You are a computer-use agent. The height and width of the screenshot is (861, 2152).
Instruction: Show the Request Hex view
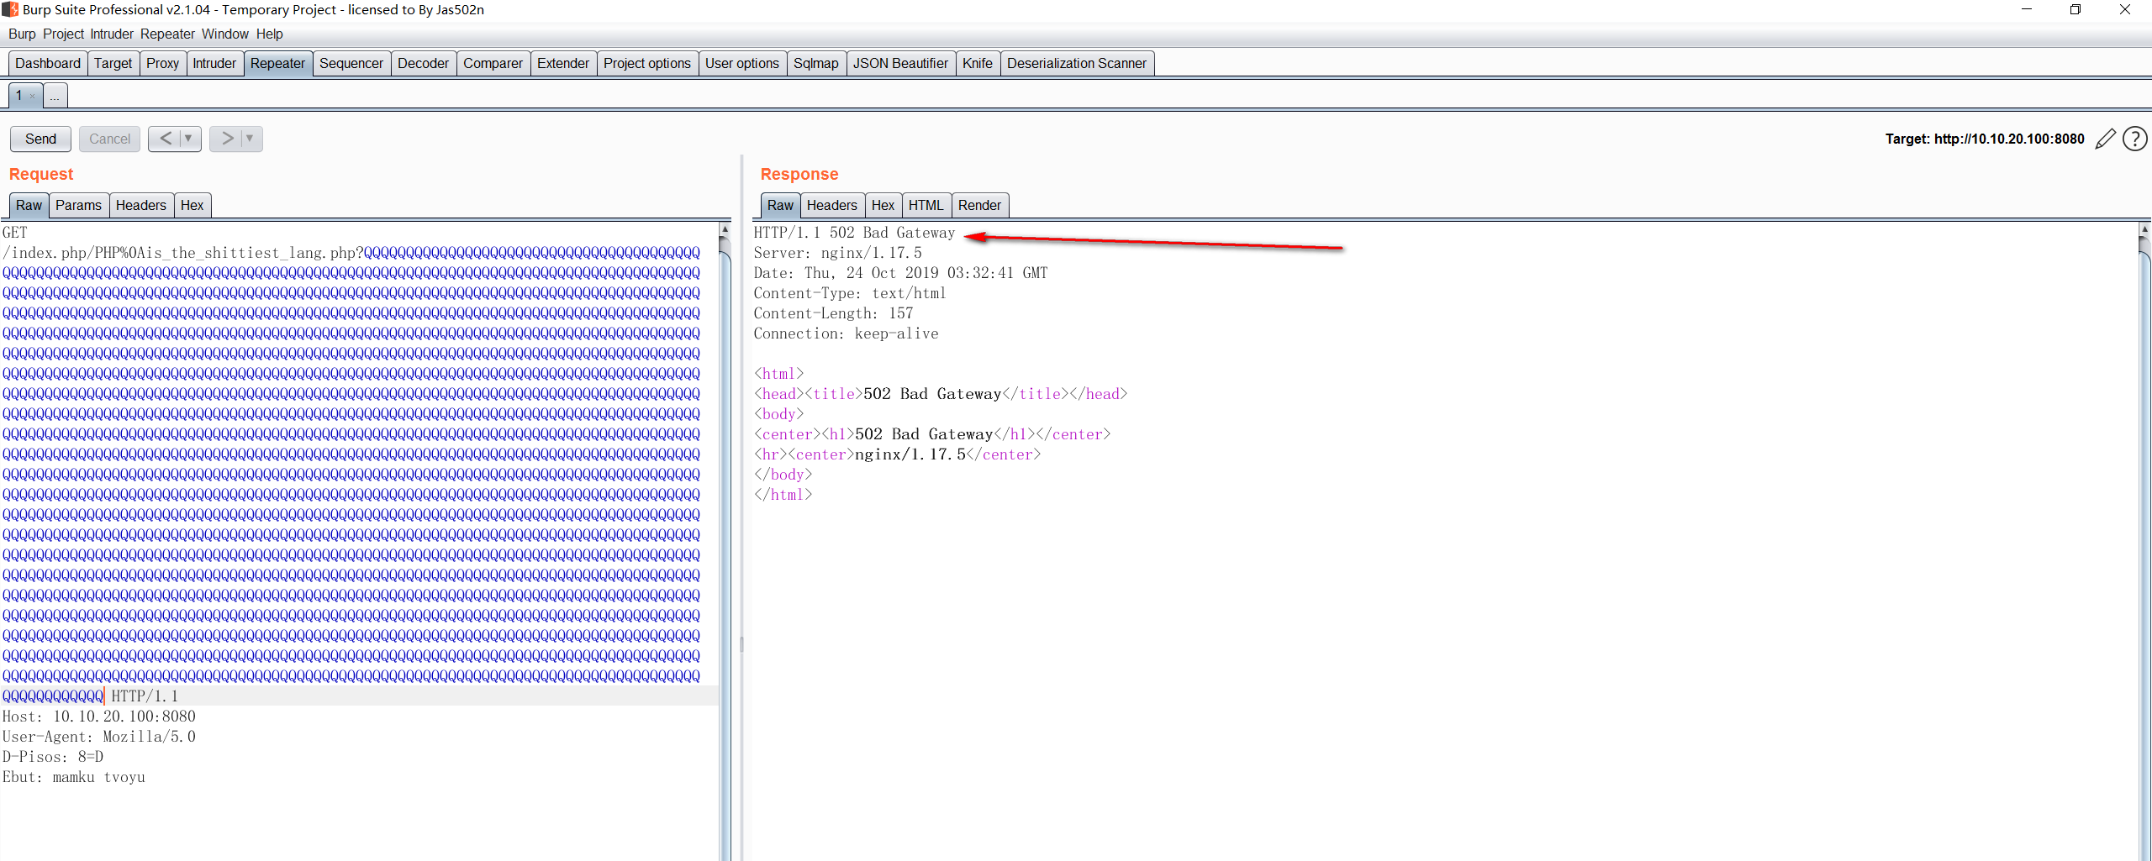192,206
